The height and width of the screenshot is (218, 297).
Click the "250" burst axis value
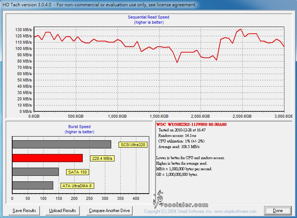pos(89,198)
